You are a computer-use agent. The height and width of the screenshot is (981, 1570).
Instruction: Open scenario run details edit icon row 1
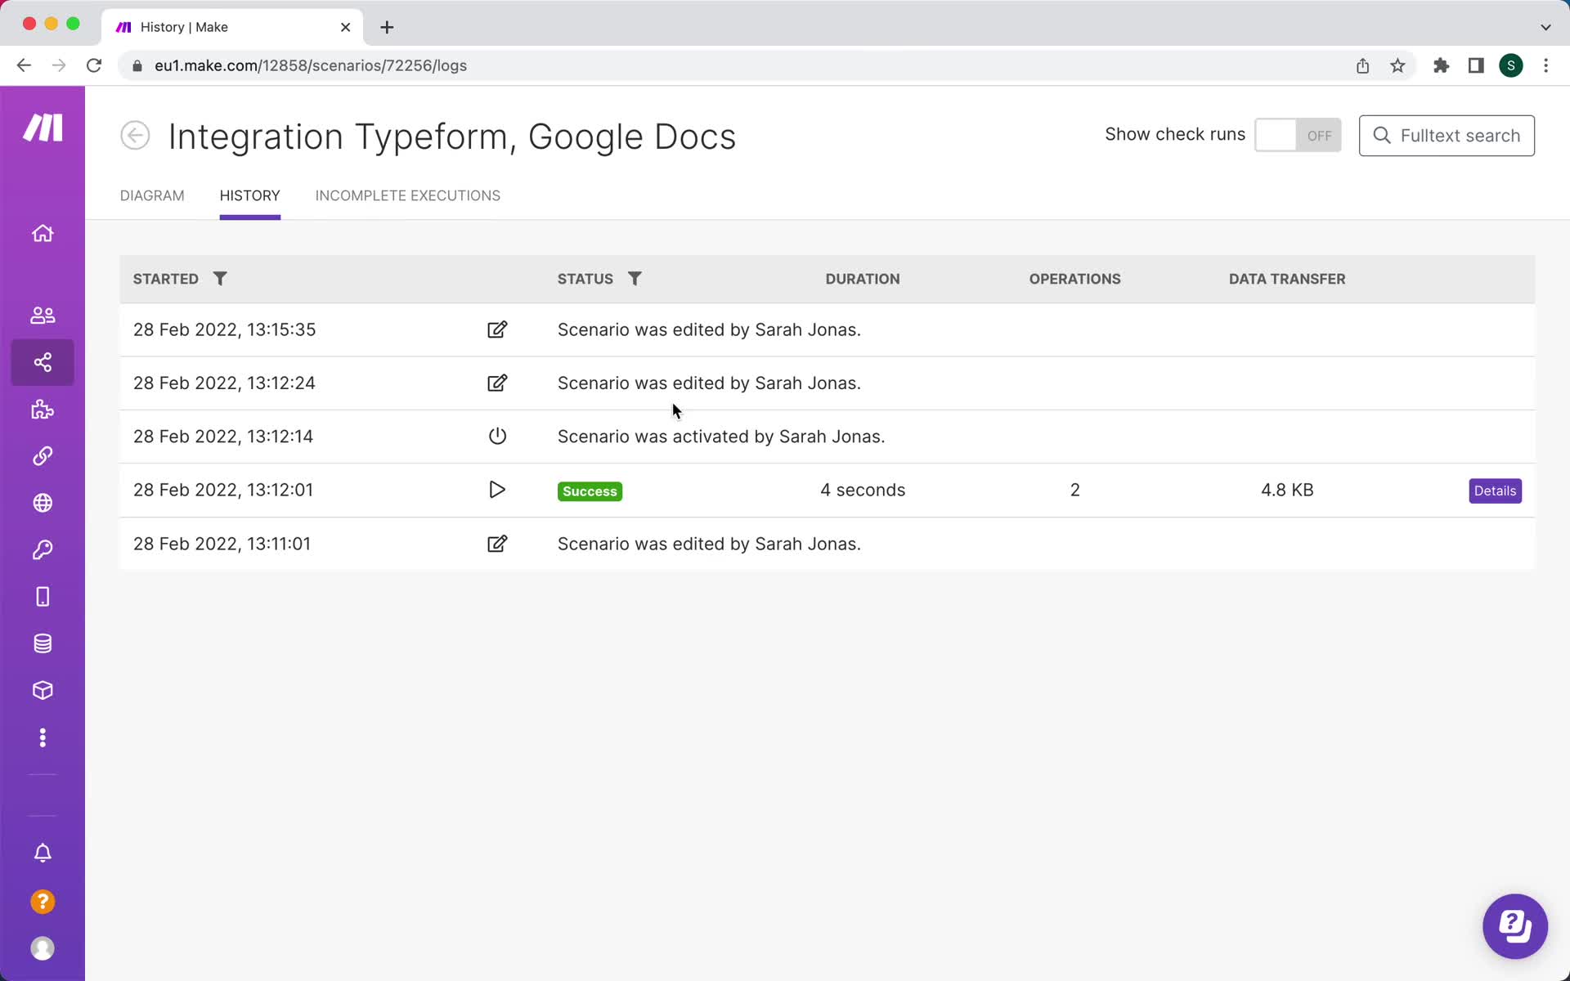coord(496,329)
